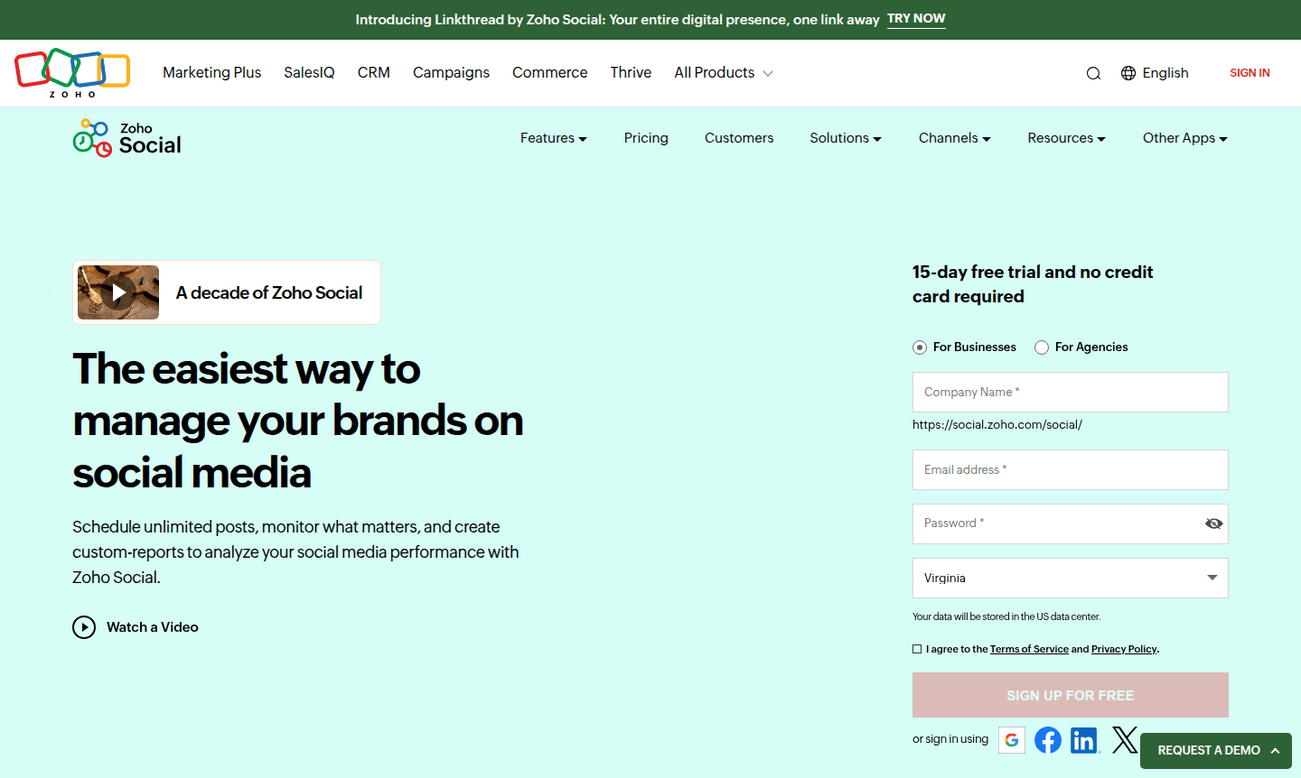The width and height of the screenshot is (1301, 778).
Task: Toggle password visibility with the eye icon
Action: click(1213, 523)
